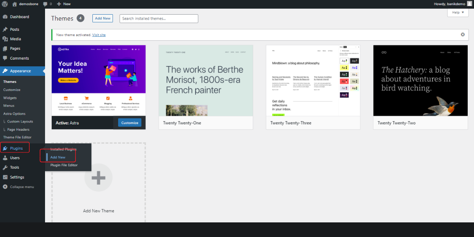The image size is (474, 237).
Task: Click Add New button beside Themes heading
Action: pyautogui.click(x=103, y=19)
